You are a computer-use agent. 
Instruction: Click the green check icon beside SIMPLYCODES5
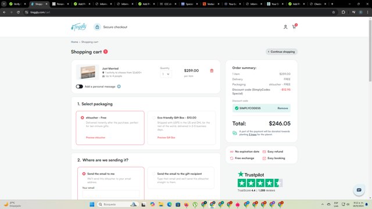point(237,108)
